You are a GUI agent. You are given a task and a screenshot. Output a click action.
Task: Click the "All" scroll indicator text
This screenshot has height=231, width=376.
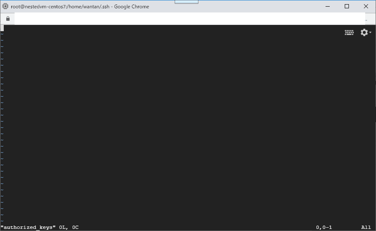pos(366,227)
